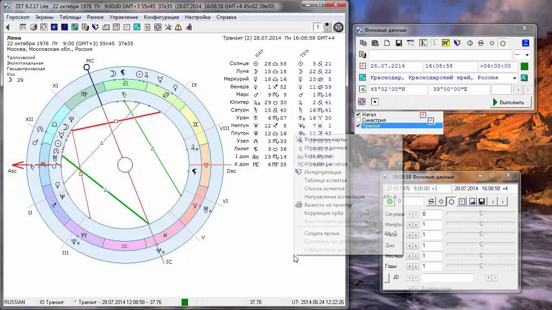The height and width of the screenshot is (310, 552).
Task: Select the double-ring chart toggle in Фоновые данные toolbar
Action: pos(502,43)
